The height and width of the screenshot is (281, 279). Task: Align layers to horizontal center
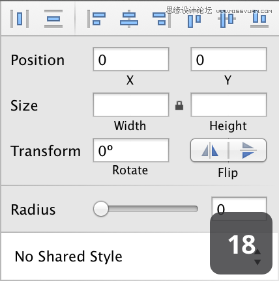[129, 19]
